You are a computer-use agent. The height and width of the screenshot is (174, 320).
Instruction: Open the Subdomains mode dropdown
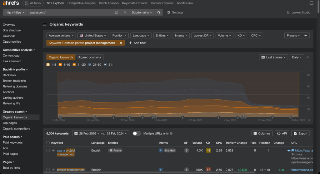pyautogui.click(x=142, y=12)
